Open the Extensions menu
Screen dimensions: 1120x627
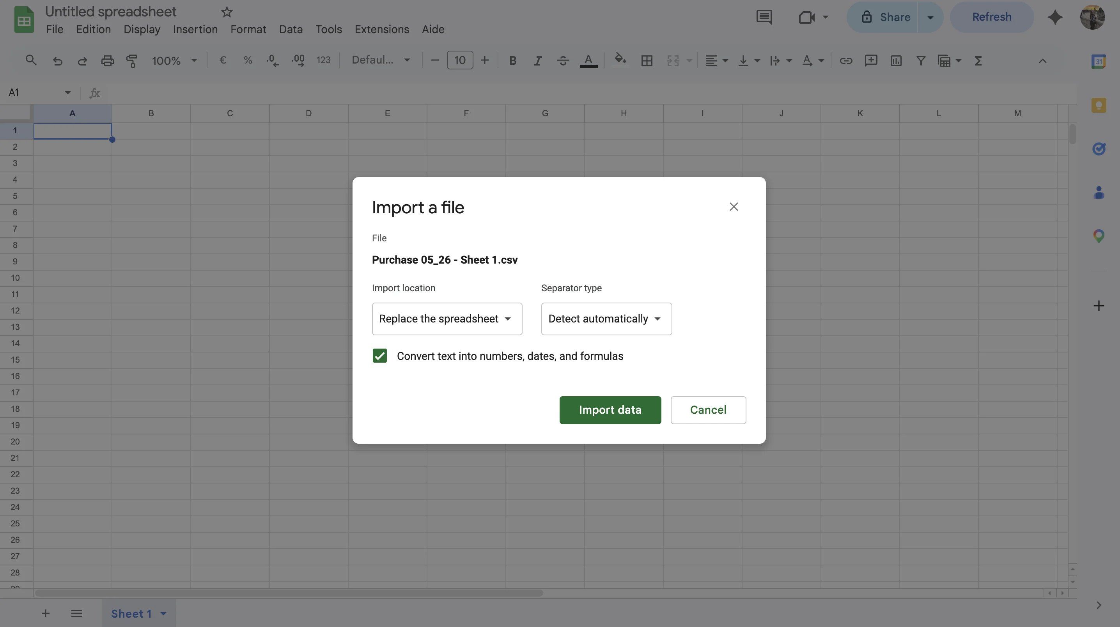pos(382,29)
